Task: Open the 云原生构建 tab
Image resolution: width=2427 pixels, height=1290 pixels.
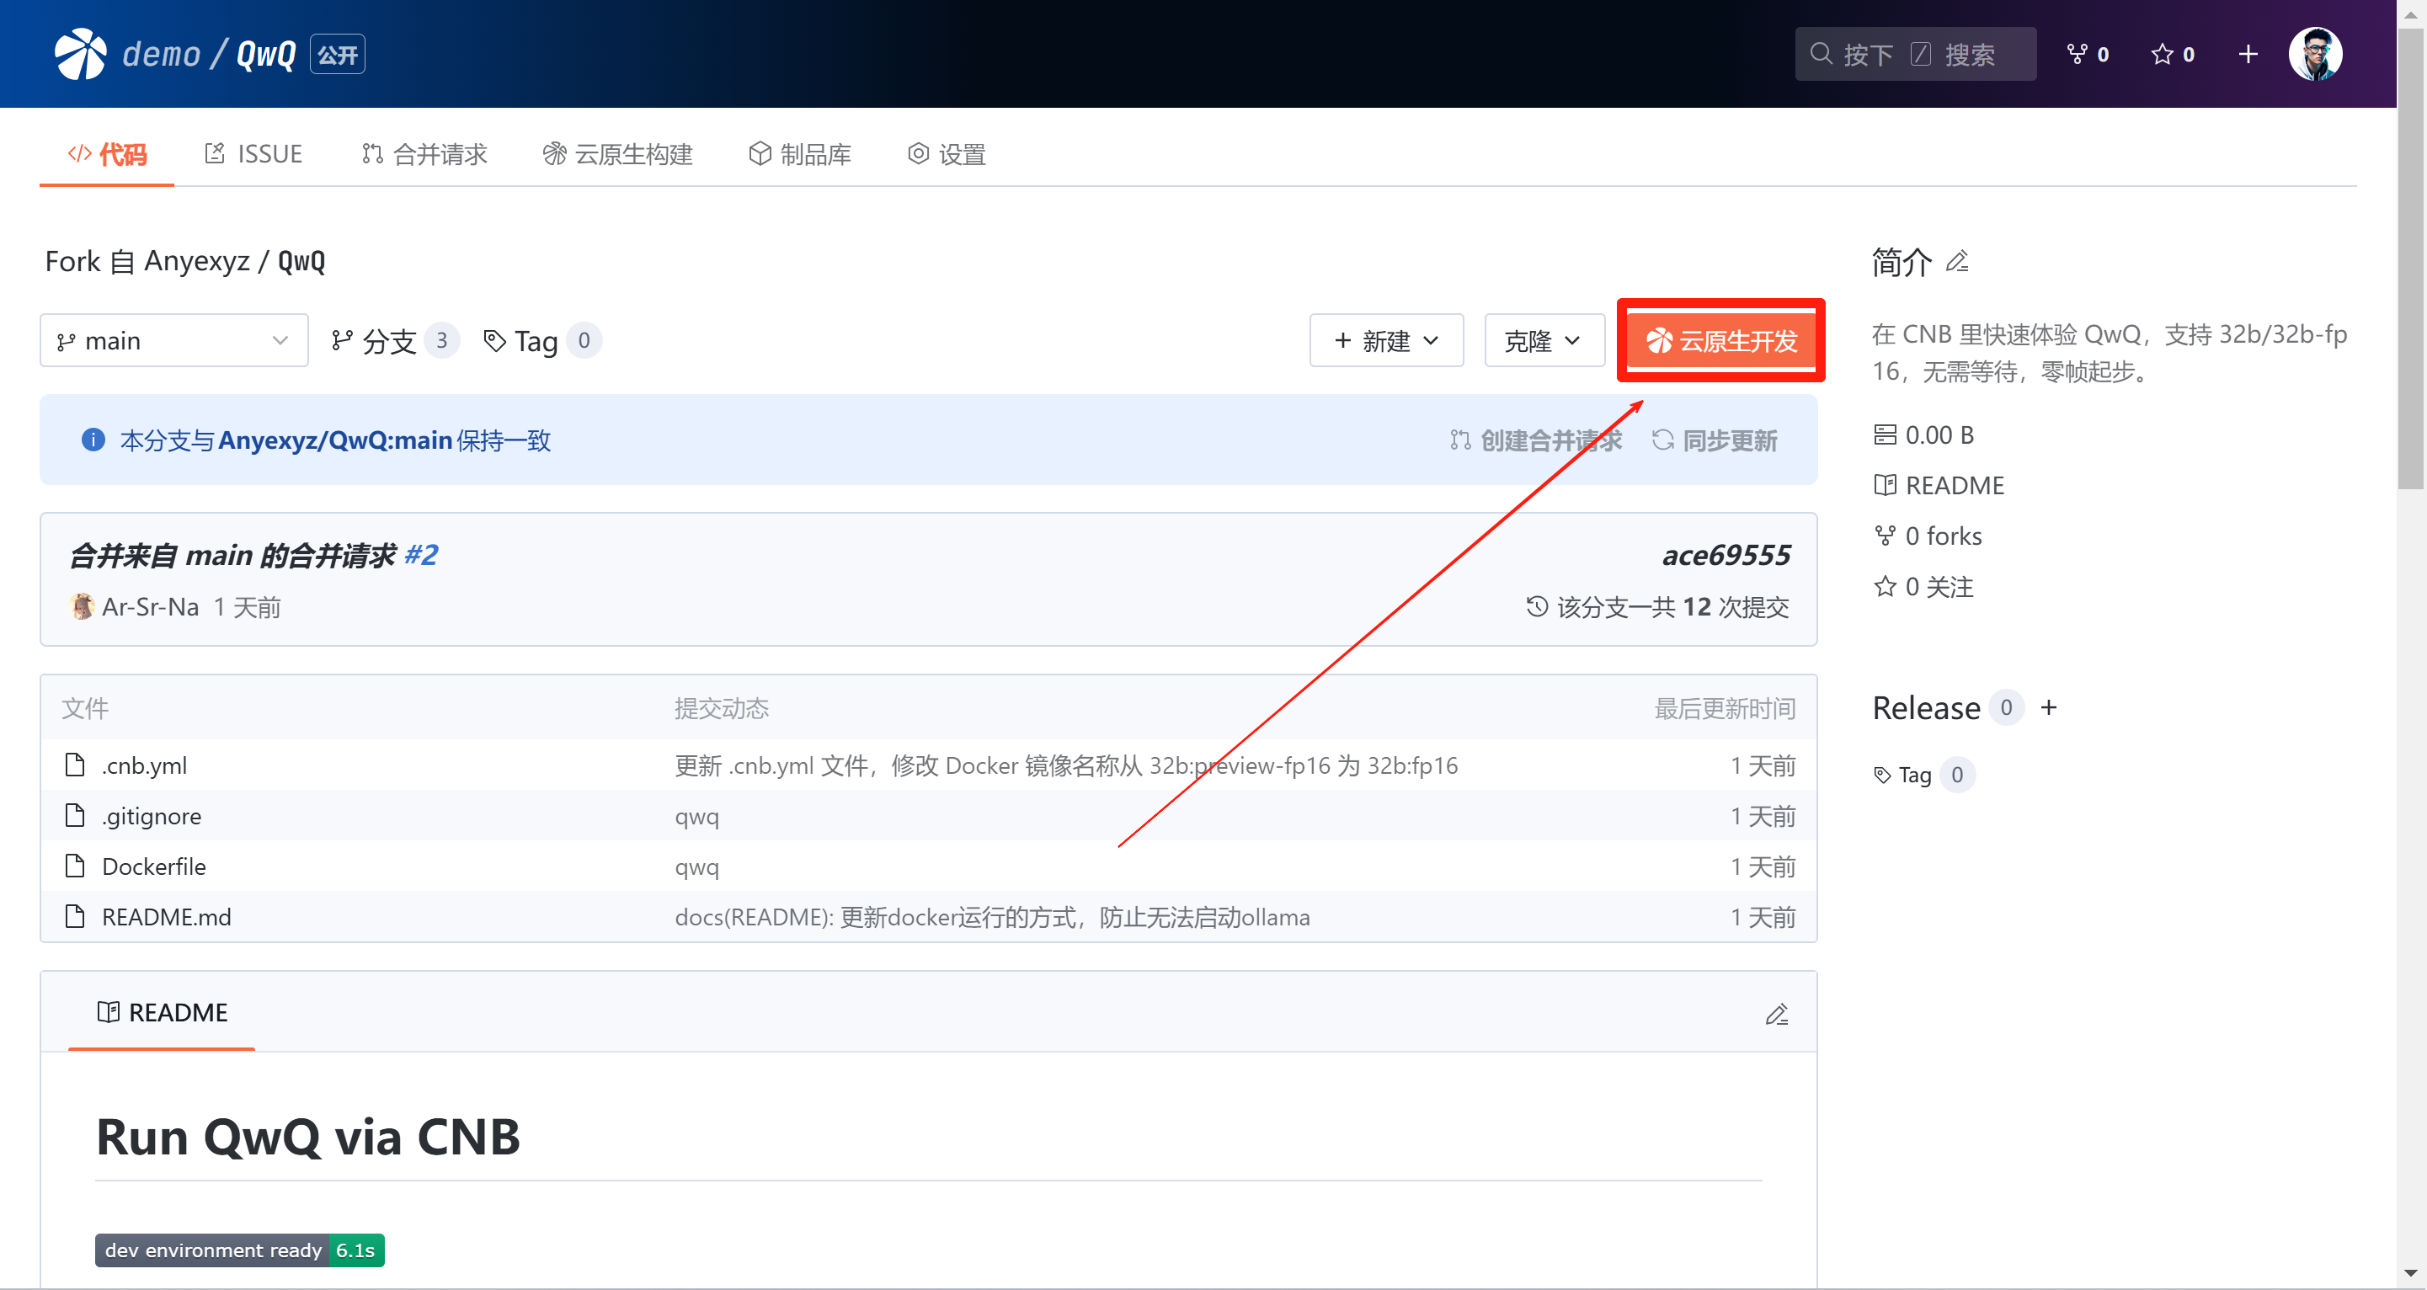Action: click(x=618, y=153)
